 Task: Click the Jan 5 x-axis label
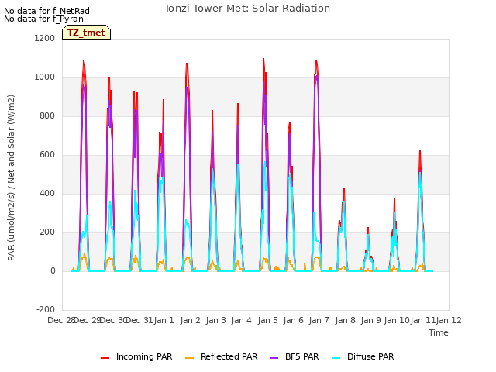tap(268, 320)
